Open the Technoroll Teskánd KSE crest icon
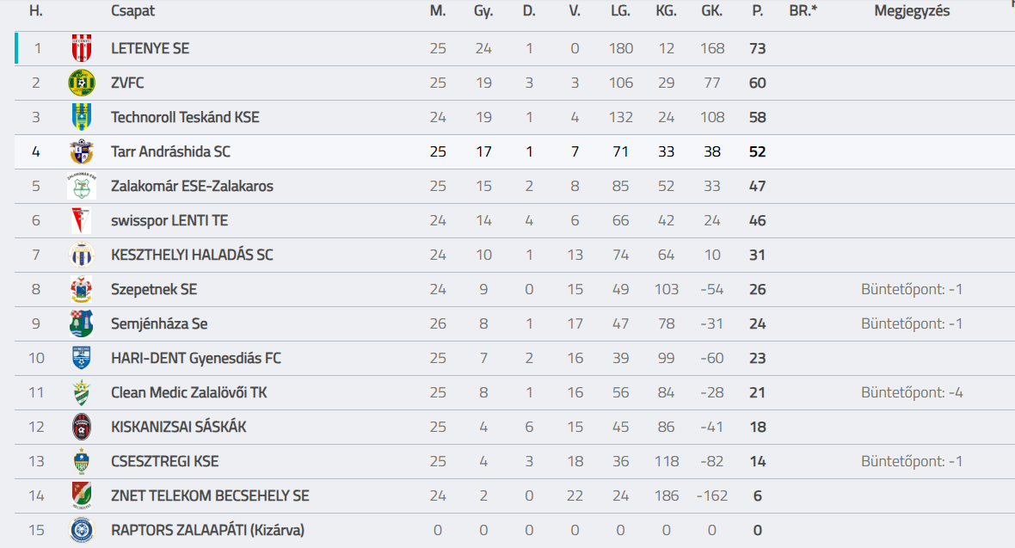 [82, 117]
